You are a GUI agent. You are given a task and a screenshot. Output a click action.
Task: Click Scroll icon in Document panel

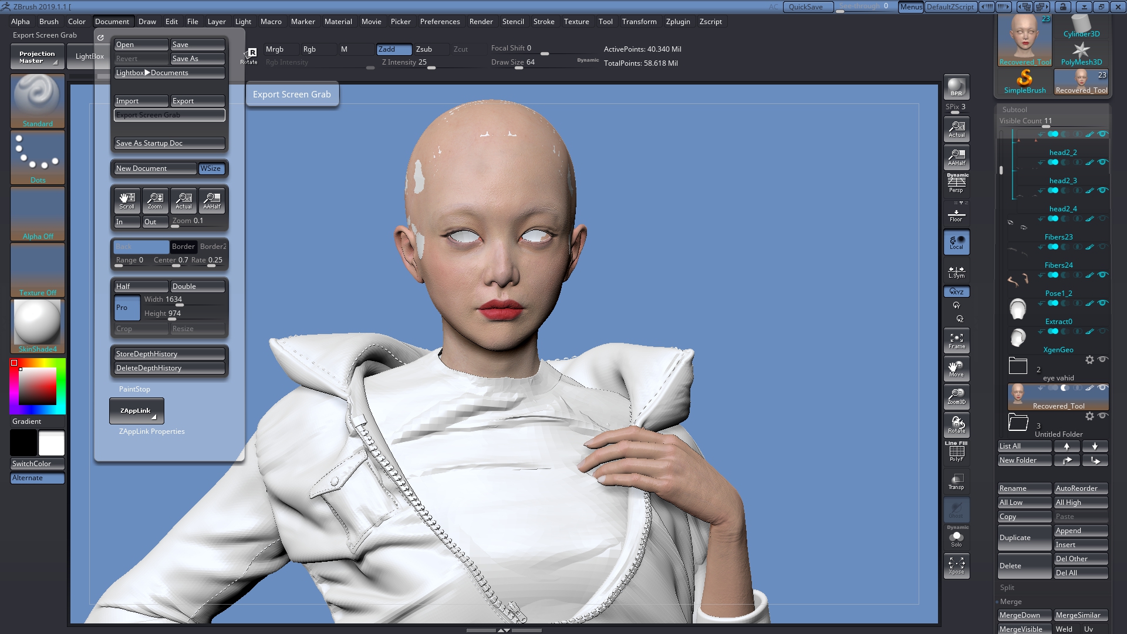(x=127, y=200)
